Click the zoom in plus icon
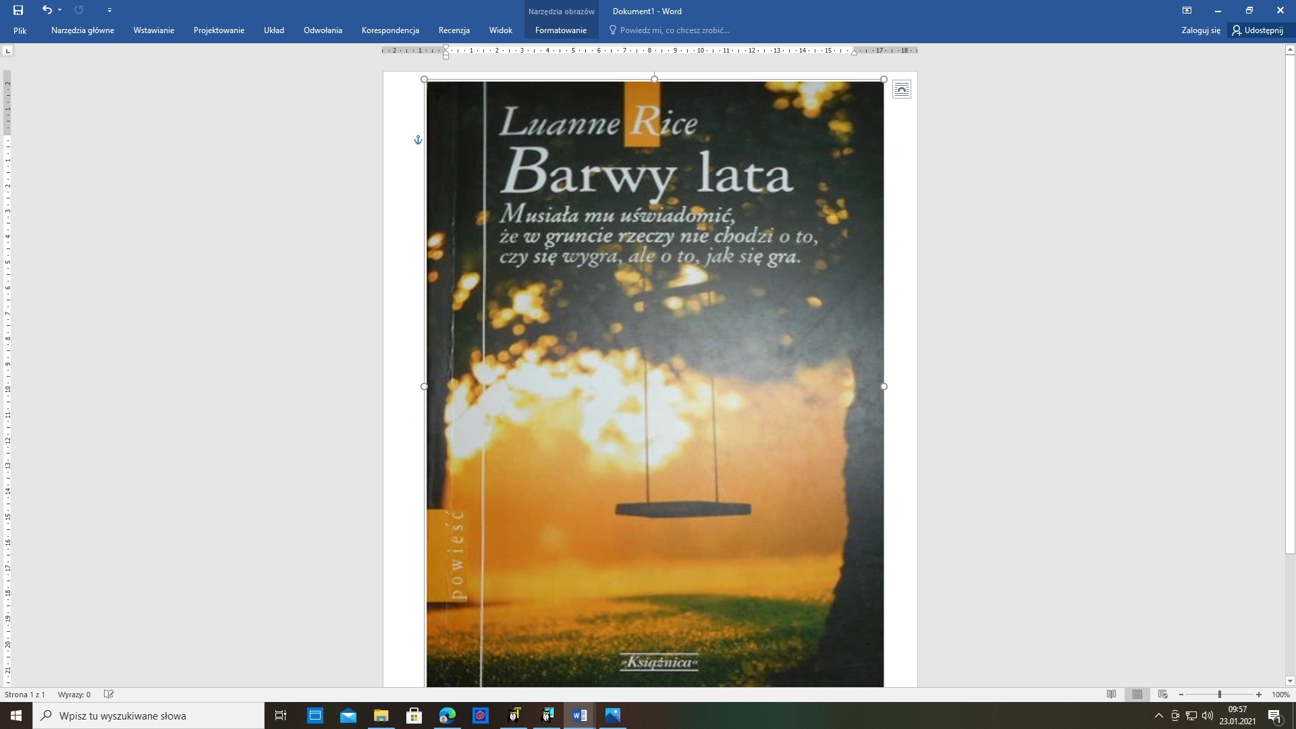Viewport: 1296px width, 729px height. pos(1259,695)
